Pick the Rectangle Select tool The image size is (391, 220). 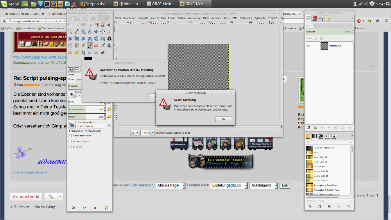(x=70, y=25)
